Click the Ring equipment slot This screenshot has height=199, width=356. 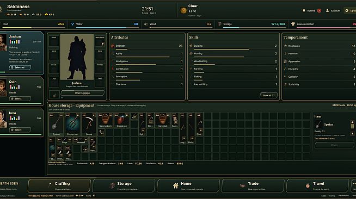pos(100,54)
